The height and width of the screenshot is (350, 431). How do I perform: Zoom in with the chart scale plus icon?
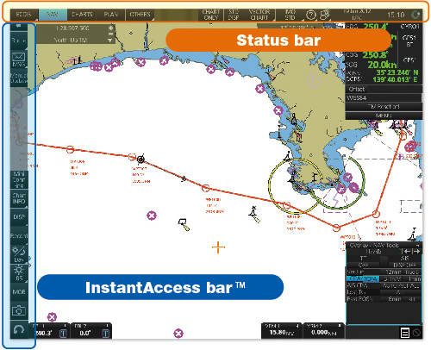pyautogui.click(x=110, y=28)
